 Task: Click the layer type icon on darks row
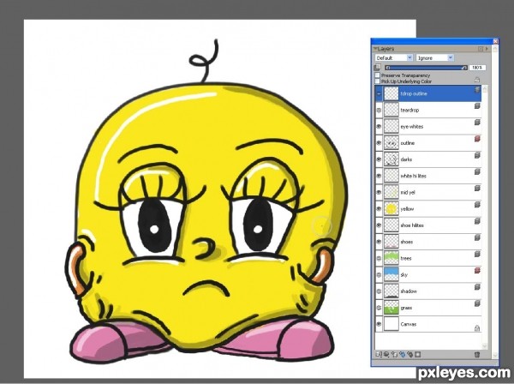coord(478,155)
